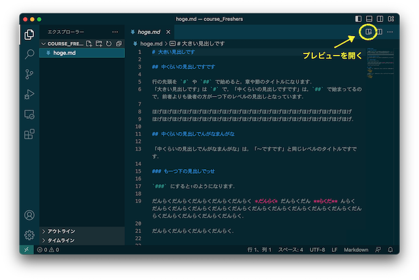The image size is (419, 280).
Task: Click line number 11 in gutter
Action: pyautogui.click(x=138, y=134)
